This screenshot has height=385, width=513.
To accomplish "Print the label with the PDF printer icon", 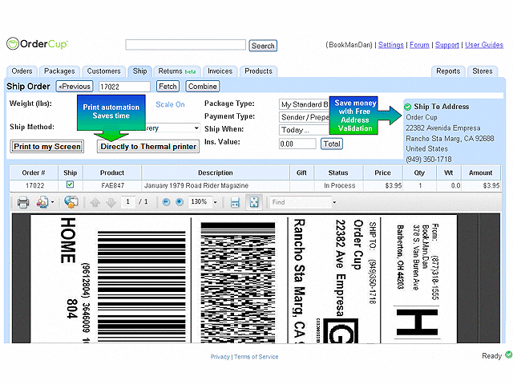I will tap(23, 202).
